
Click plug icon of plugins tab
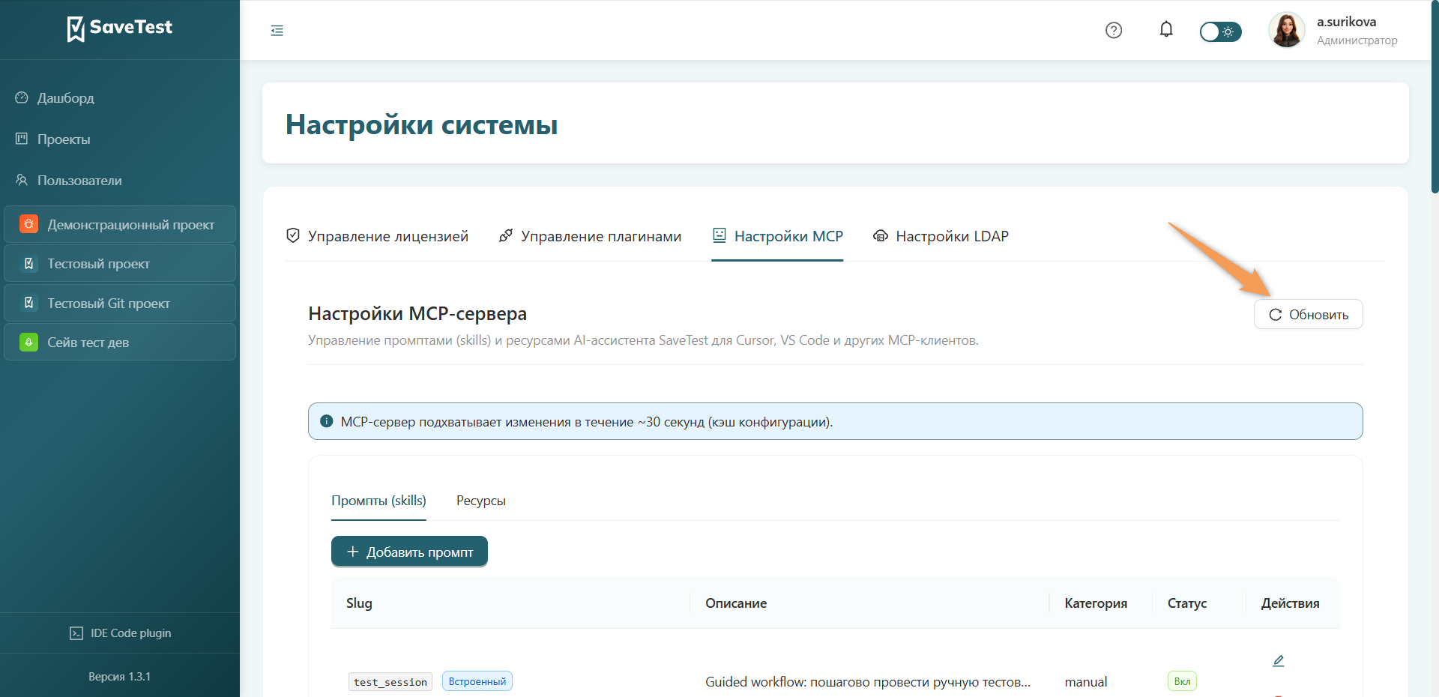click(506, 235)
